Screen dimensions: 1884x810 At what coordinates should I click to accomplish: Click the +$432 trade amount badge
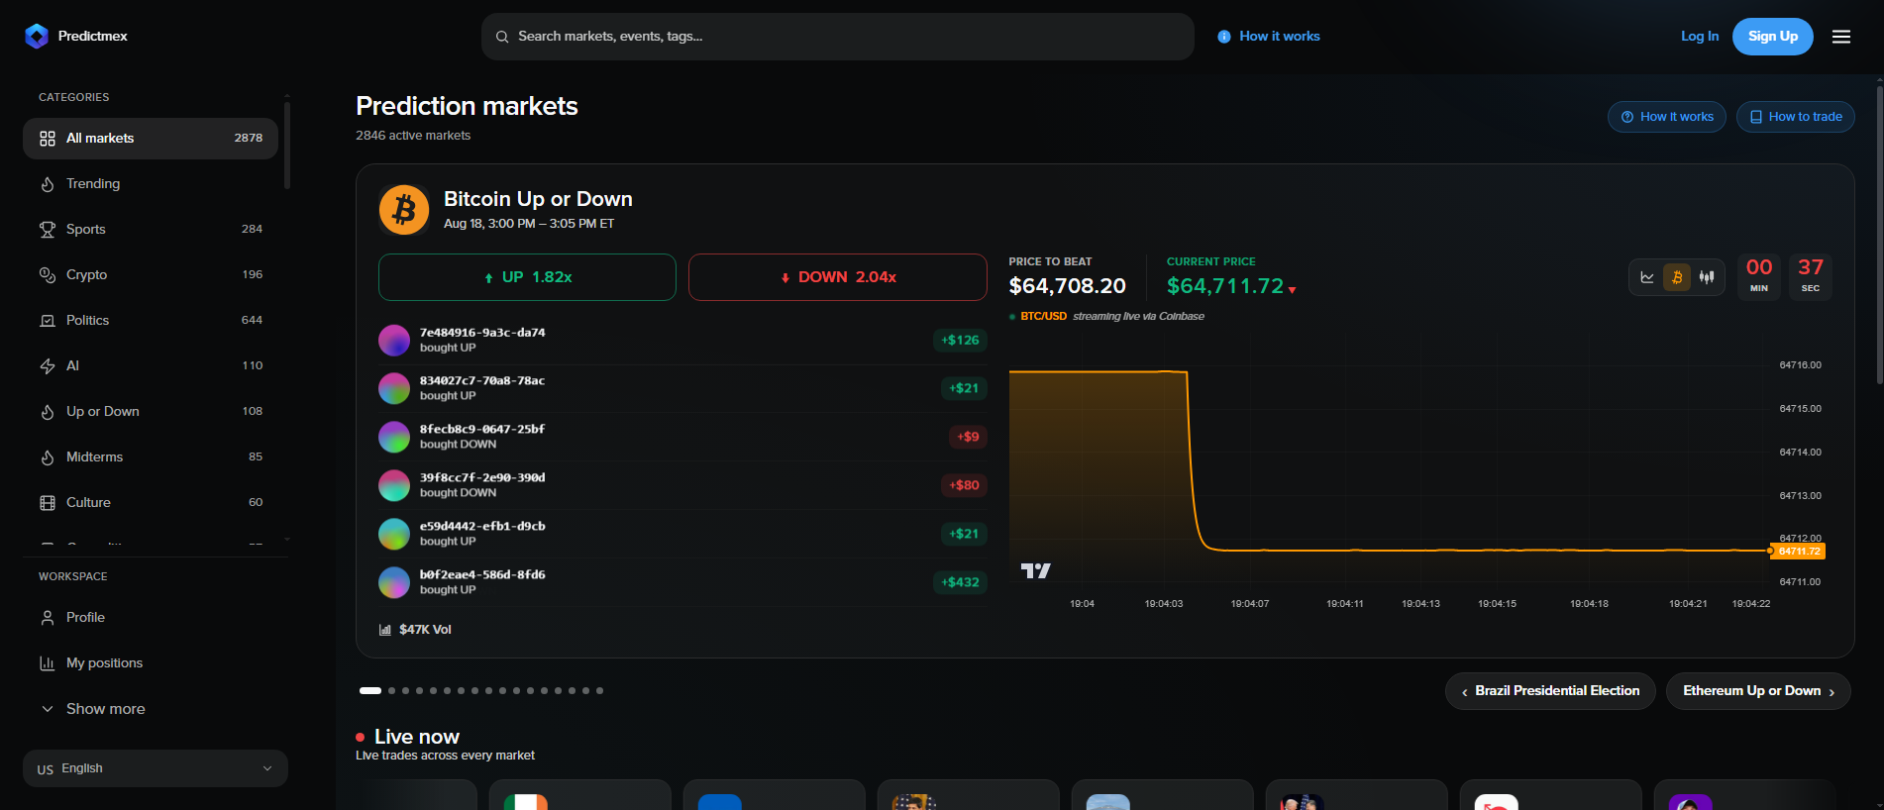[960, 582]
